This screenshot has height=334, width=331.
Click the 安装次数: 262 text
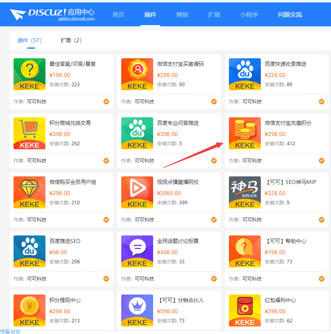pos(65,144)
